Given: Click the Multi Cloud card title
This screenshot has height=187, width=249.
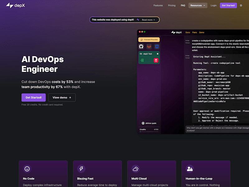Looking at the screenshot, I should (x=139, y=179).
